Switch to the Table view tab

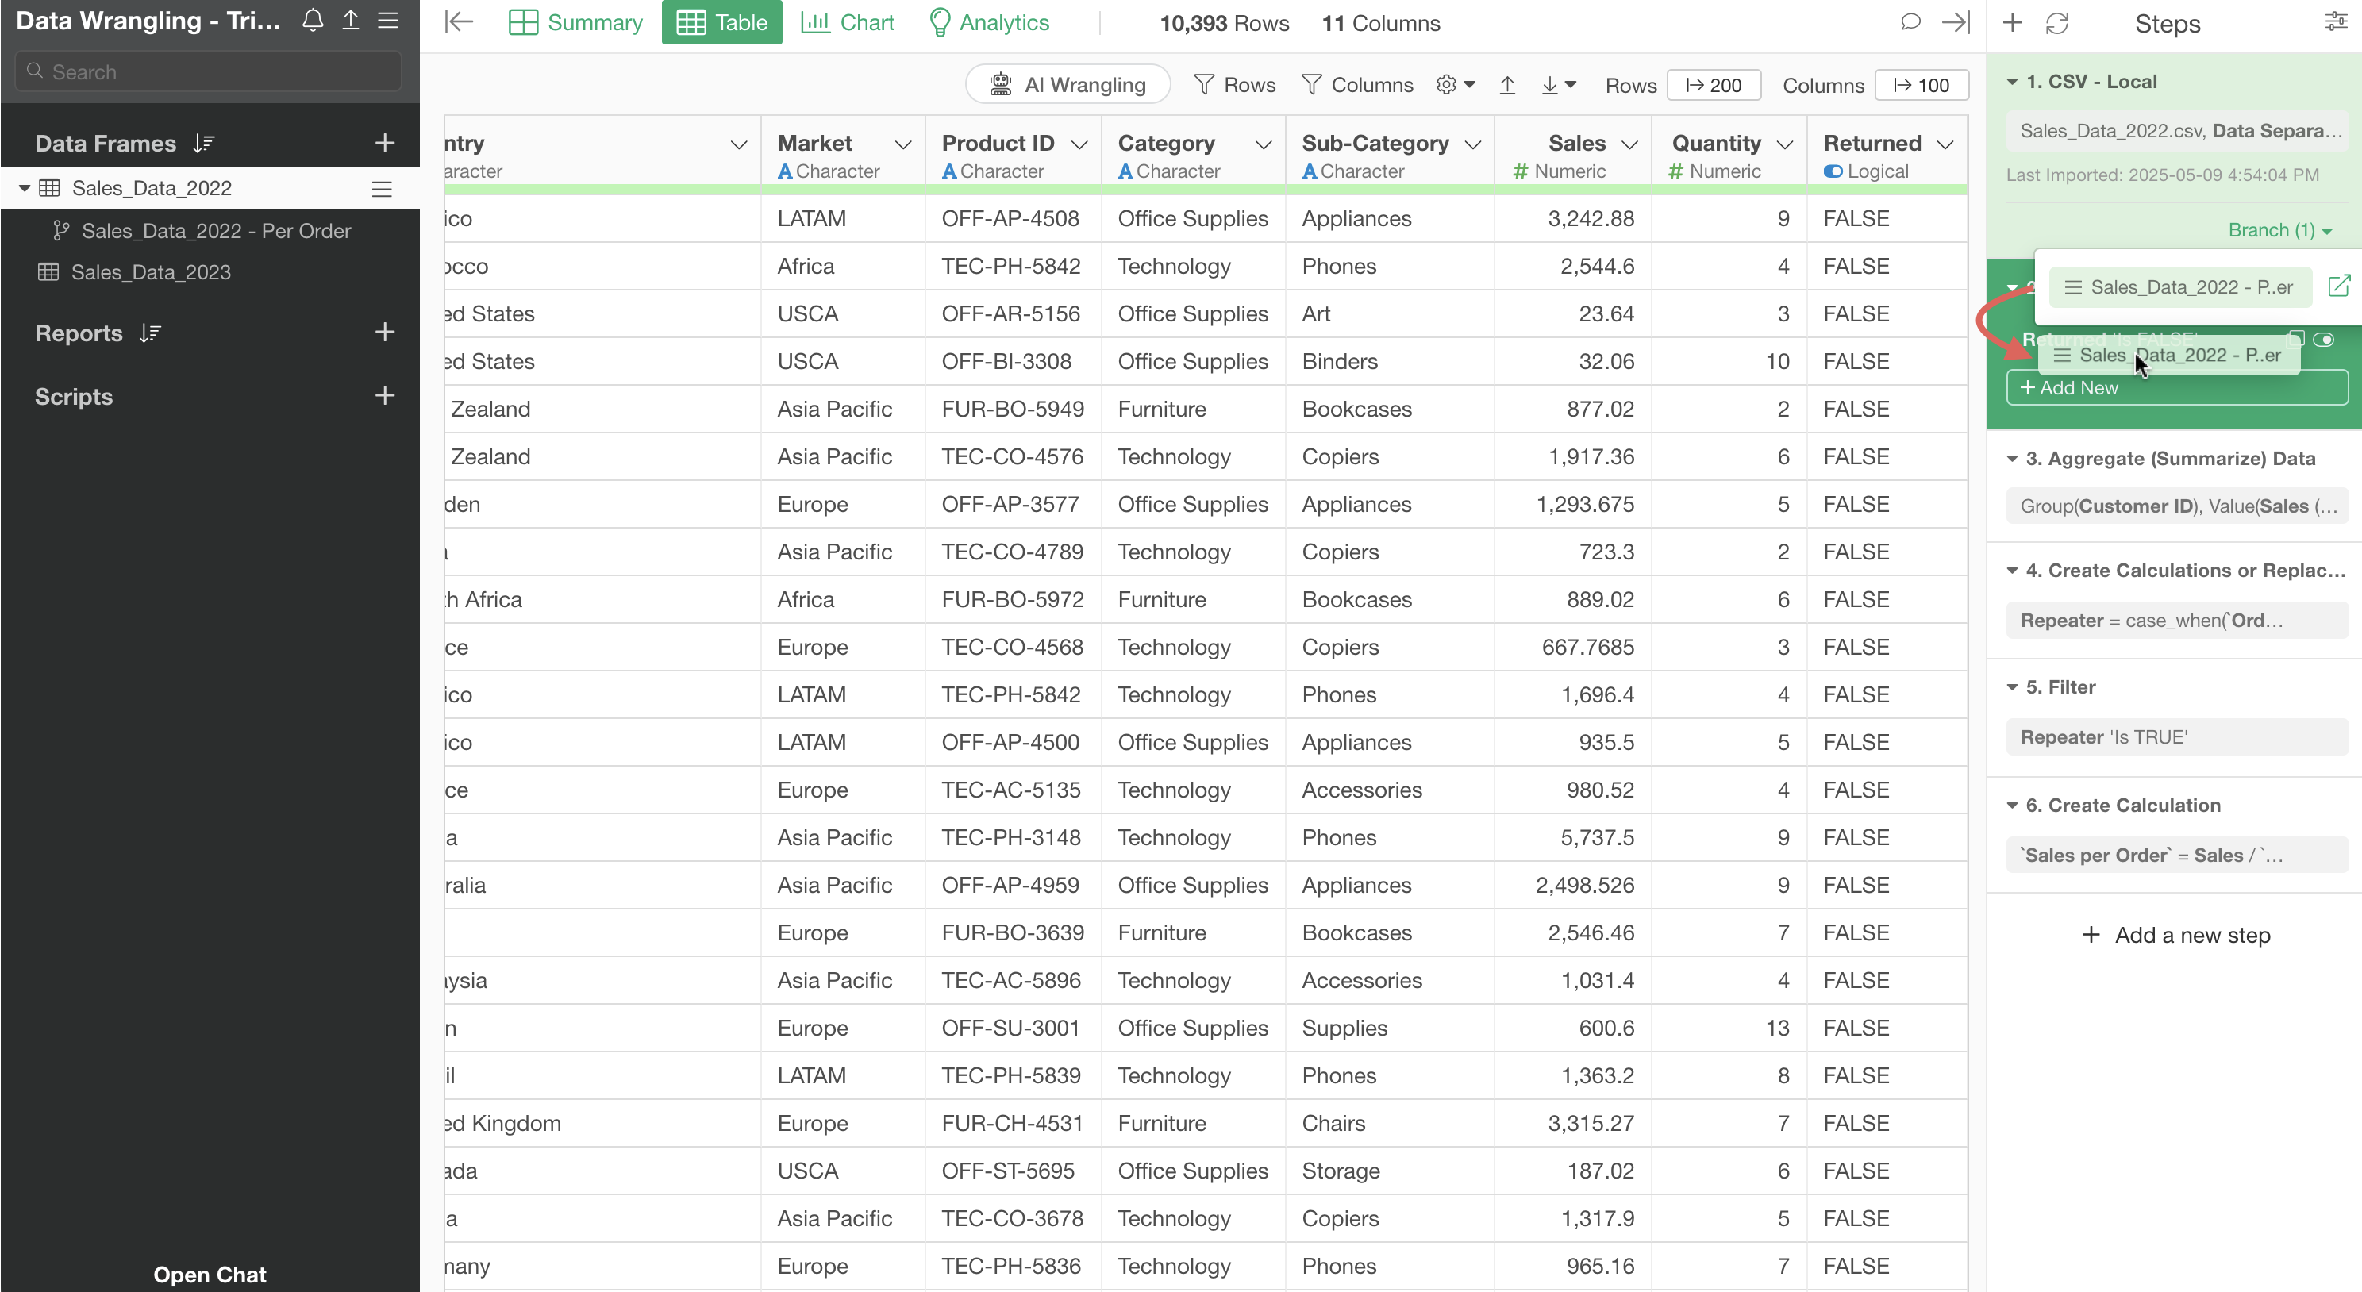click(x=721, y=22)
